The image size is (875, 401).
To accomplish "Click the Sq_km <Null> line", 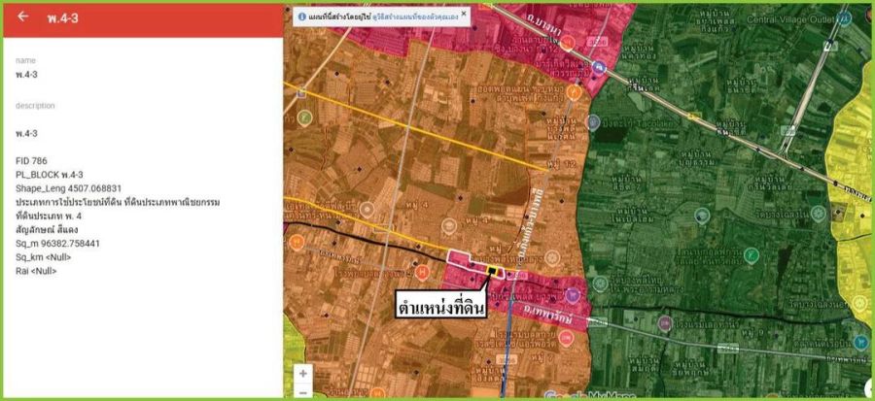I will [44, 257].
